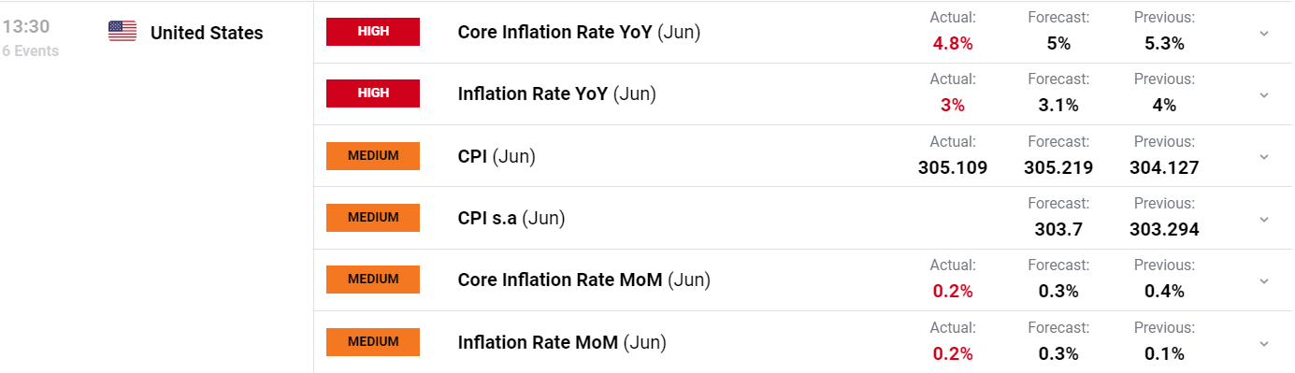Viewport: 1295px width, 373px height.
Task: Expand the Inflation Rate YoY row chevron
Action: tap(1264, 95)
